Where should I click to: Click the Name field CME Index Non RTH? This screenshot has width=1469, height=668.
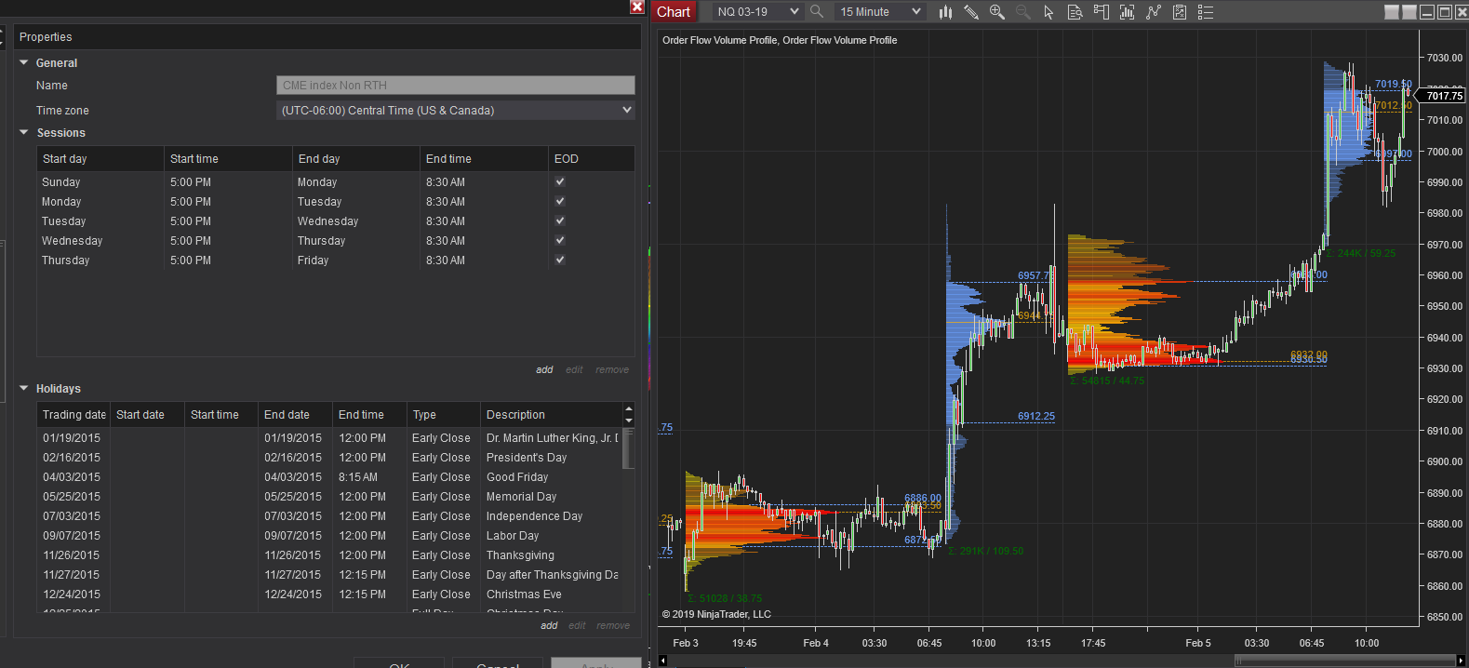coord(456,86)
